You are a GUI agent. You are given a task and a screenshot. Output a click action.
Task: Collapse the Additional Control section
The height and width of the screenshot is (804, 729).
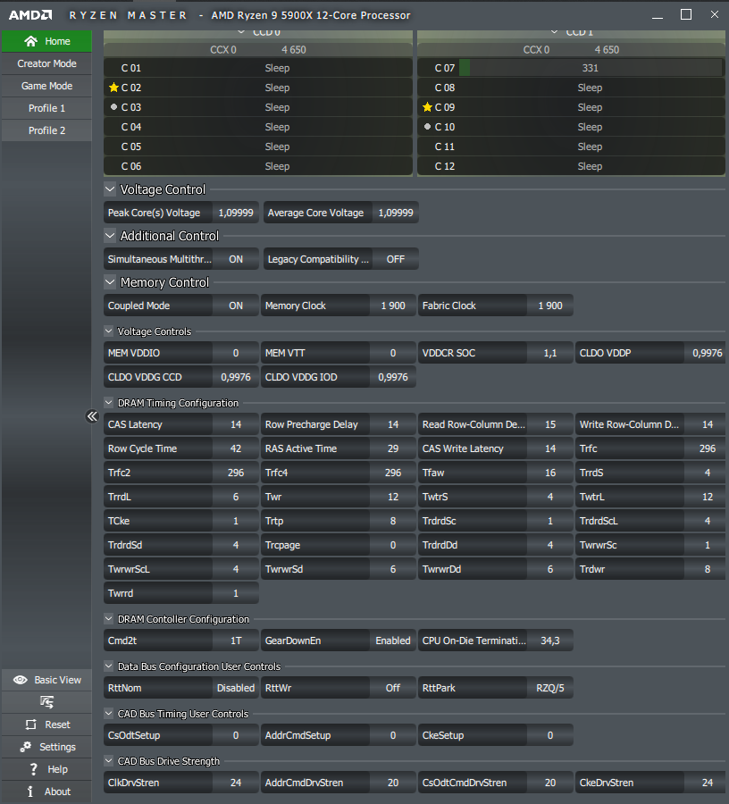110,236
